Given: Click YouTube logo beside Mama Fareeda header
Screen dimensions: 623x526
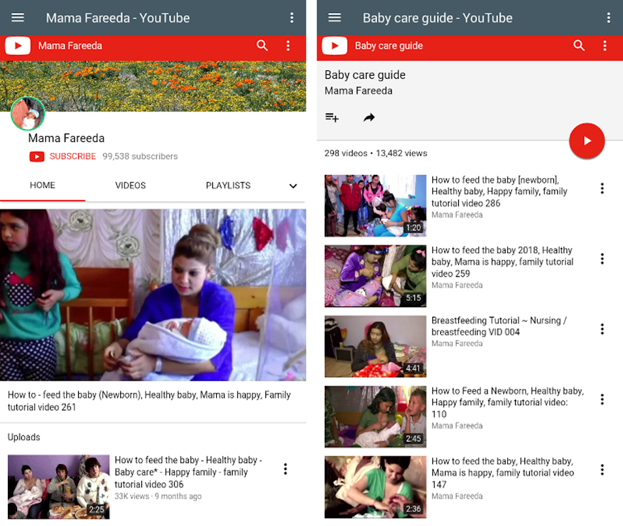Looking at the screenshot, I should (18, 45).
